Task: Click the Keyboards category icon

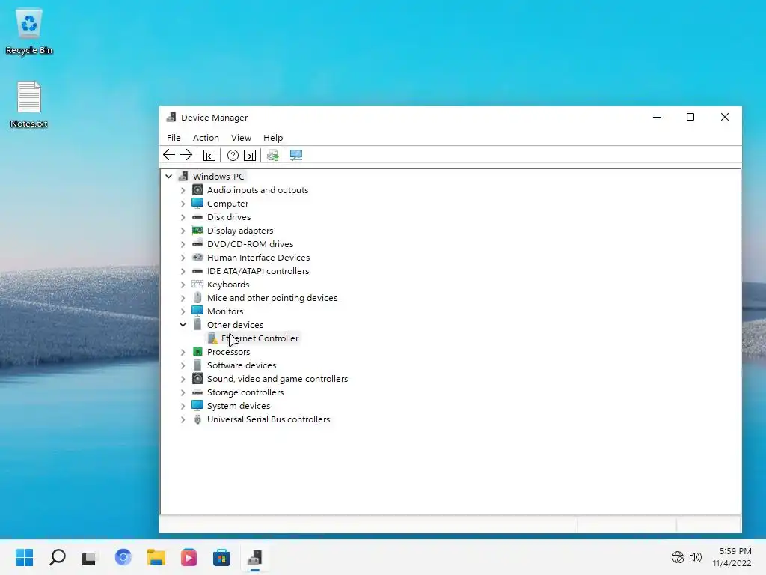Action: pyautogui.click(x=197, y=284)
